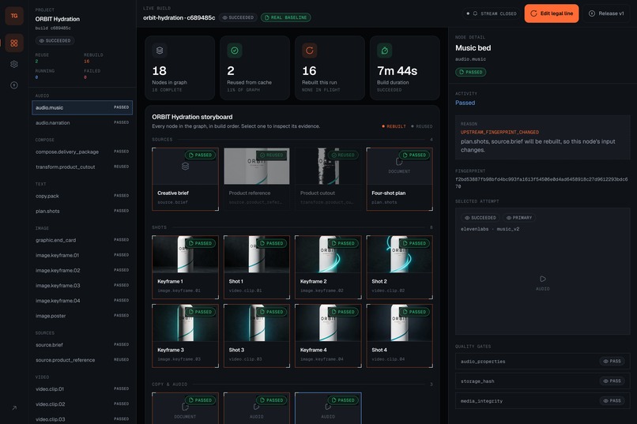637x424 pixels.
Task: Click the expand arrow at sidebar bottom
Action: (14, 407)
